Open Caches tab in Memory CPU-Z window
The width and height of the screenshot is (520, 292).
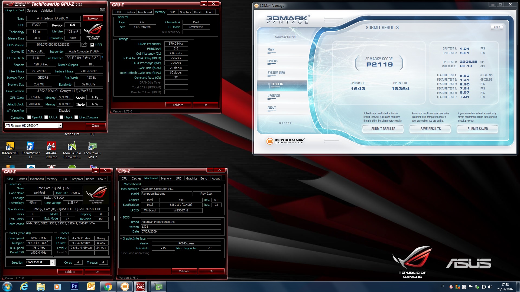point(130,12)
